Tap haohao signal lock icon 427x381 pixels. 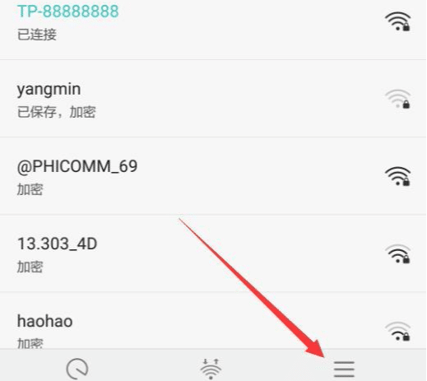point(397,331)
